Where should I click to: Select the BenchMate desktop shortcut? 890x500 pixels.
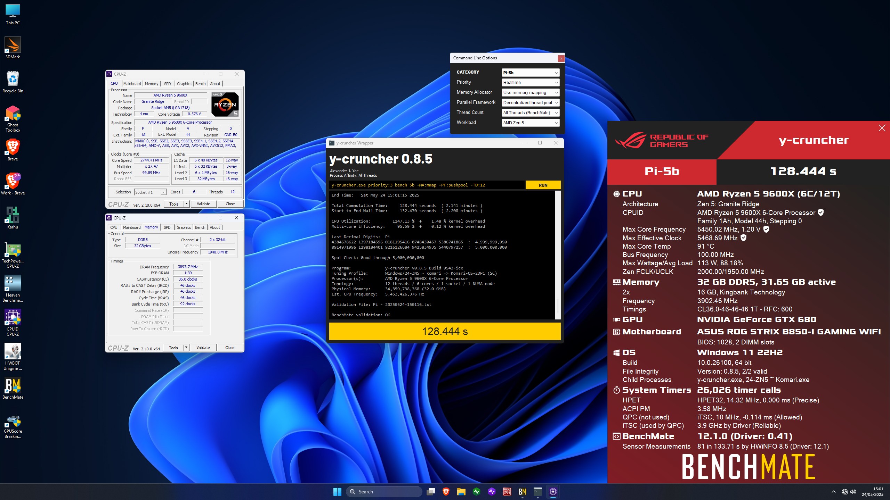click(13, 388)
